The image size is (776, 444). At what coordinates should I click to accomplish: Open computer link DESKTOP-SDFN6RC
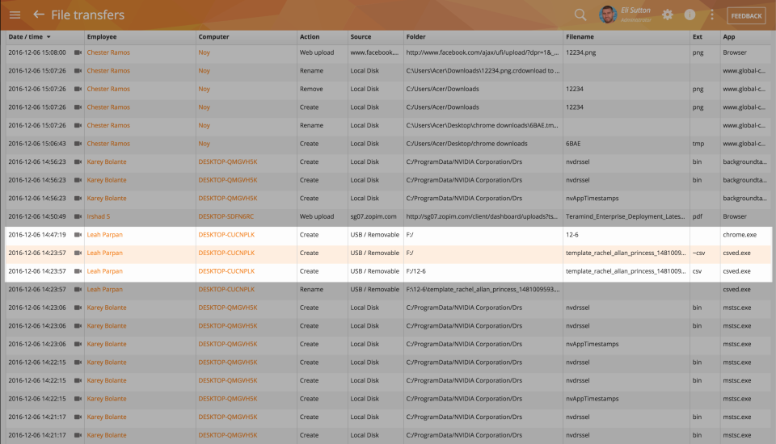[226, 216]
